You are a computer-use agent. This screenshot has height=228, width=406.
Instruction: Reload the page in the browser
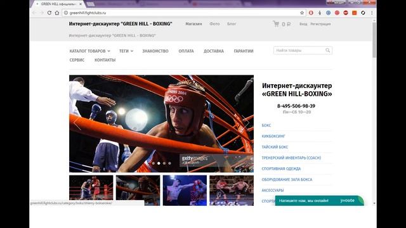[x=49, y=13]
